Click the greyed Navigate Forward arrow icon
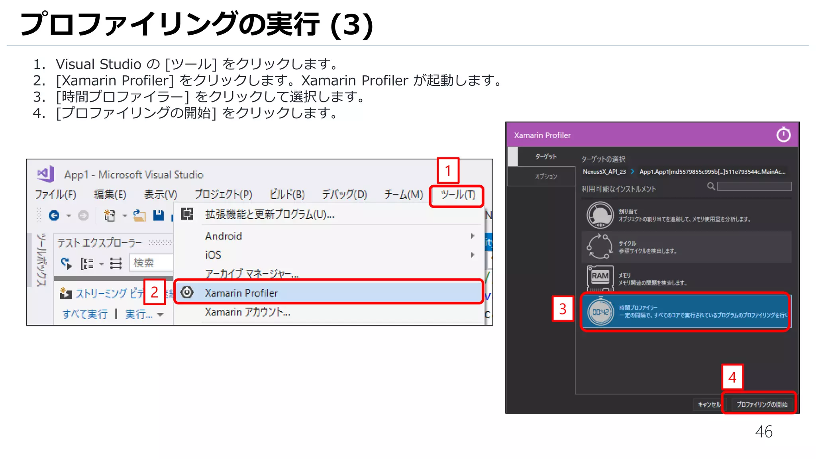 click(83, 216)
